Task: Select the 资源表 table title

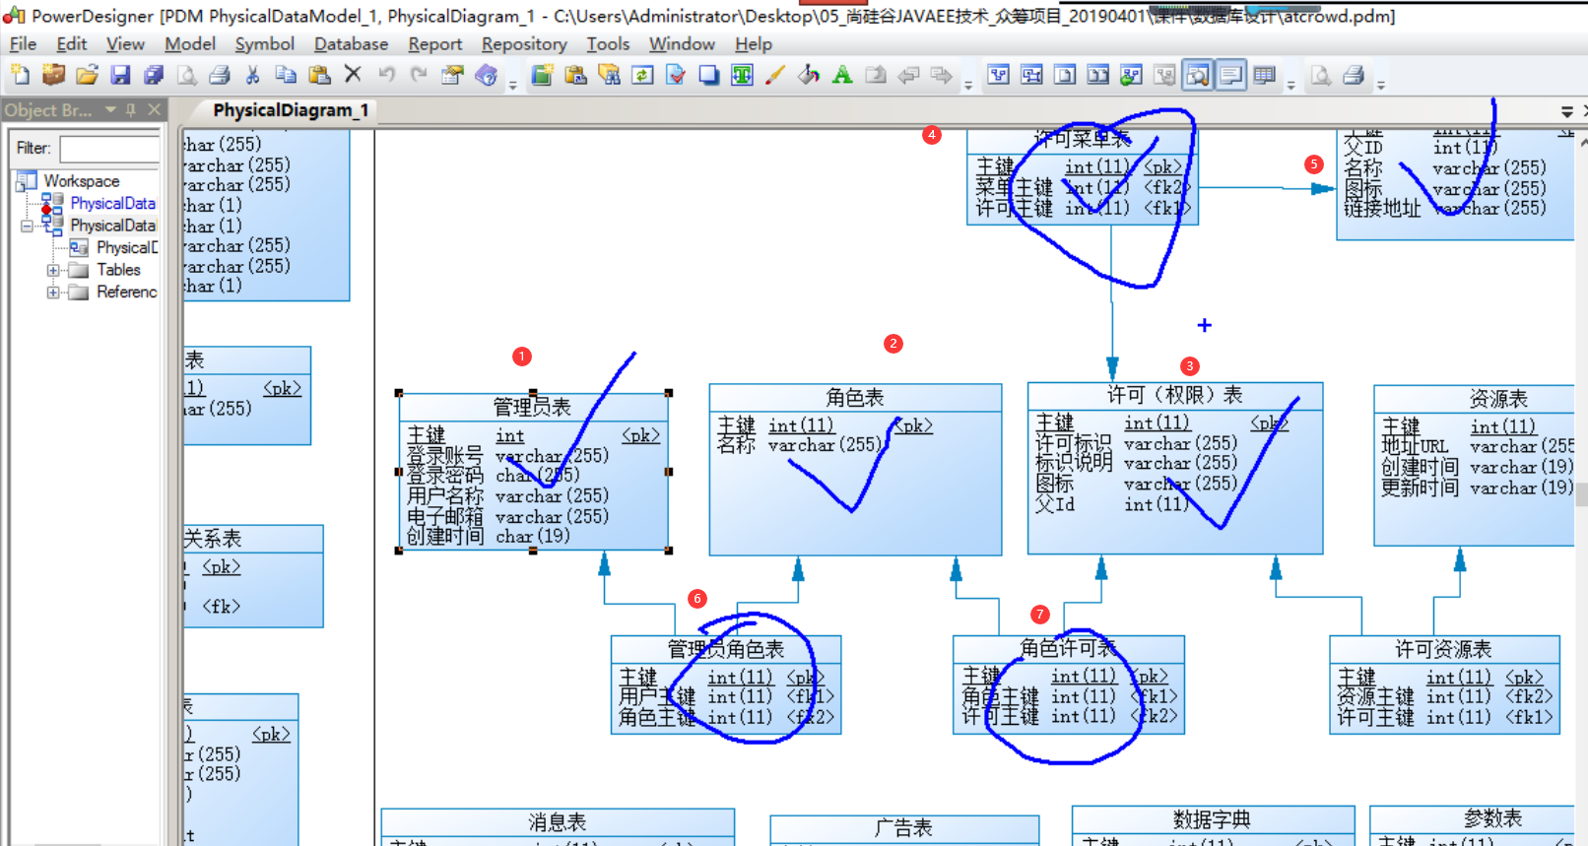Action: tap(1498, 398)
